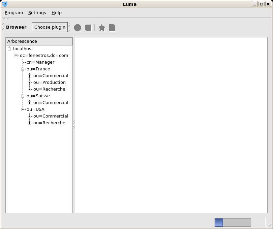Expand ou=Commercial under Suisse
Screen dimensions: 273x229
click(x=30, y=103)
